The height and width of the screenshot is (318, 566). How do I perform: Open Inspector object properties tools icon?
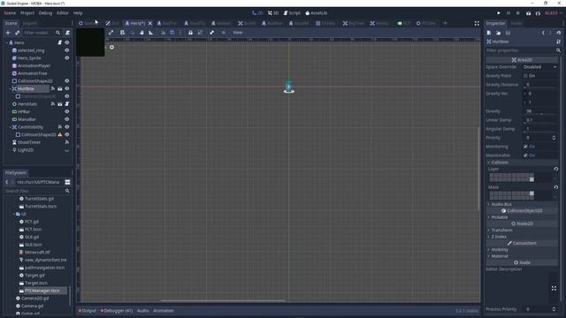coord(559,42)
